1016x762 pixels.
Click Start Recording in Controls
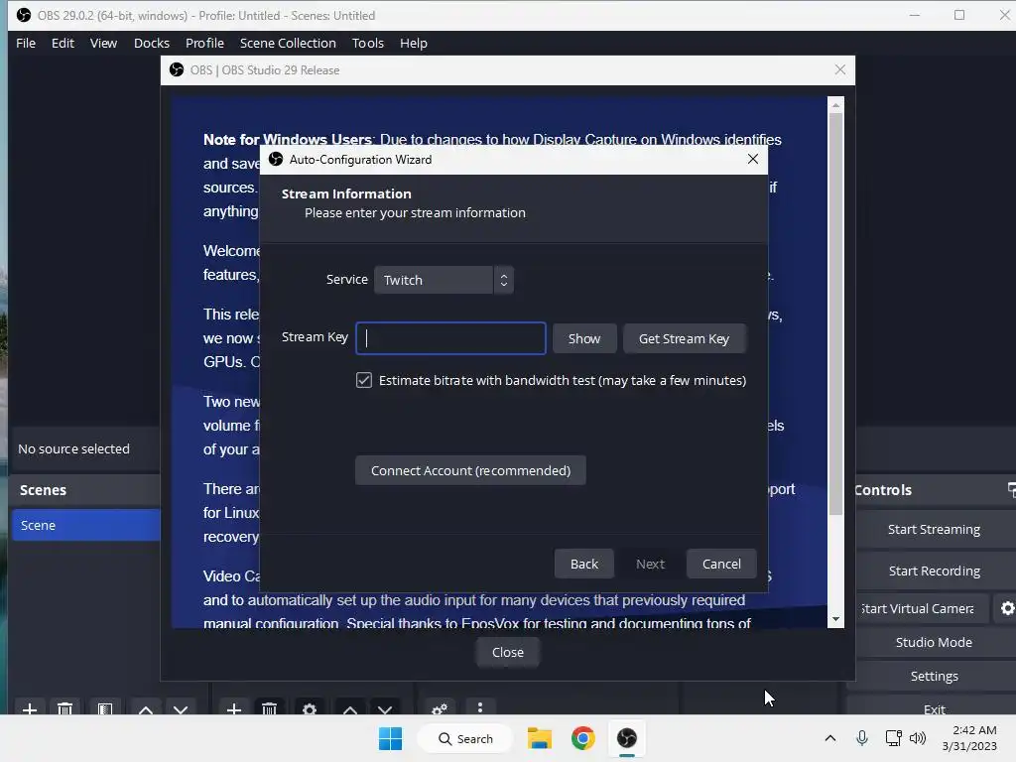(934, 571)
